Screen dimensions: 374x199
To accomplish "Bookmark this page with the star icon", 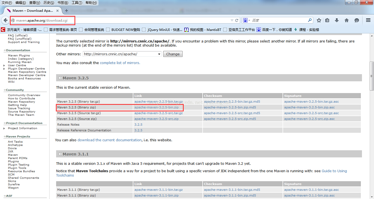I will point(319,20).
